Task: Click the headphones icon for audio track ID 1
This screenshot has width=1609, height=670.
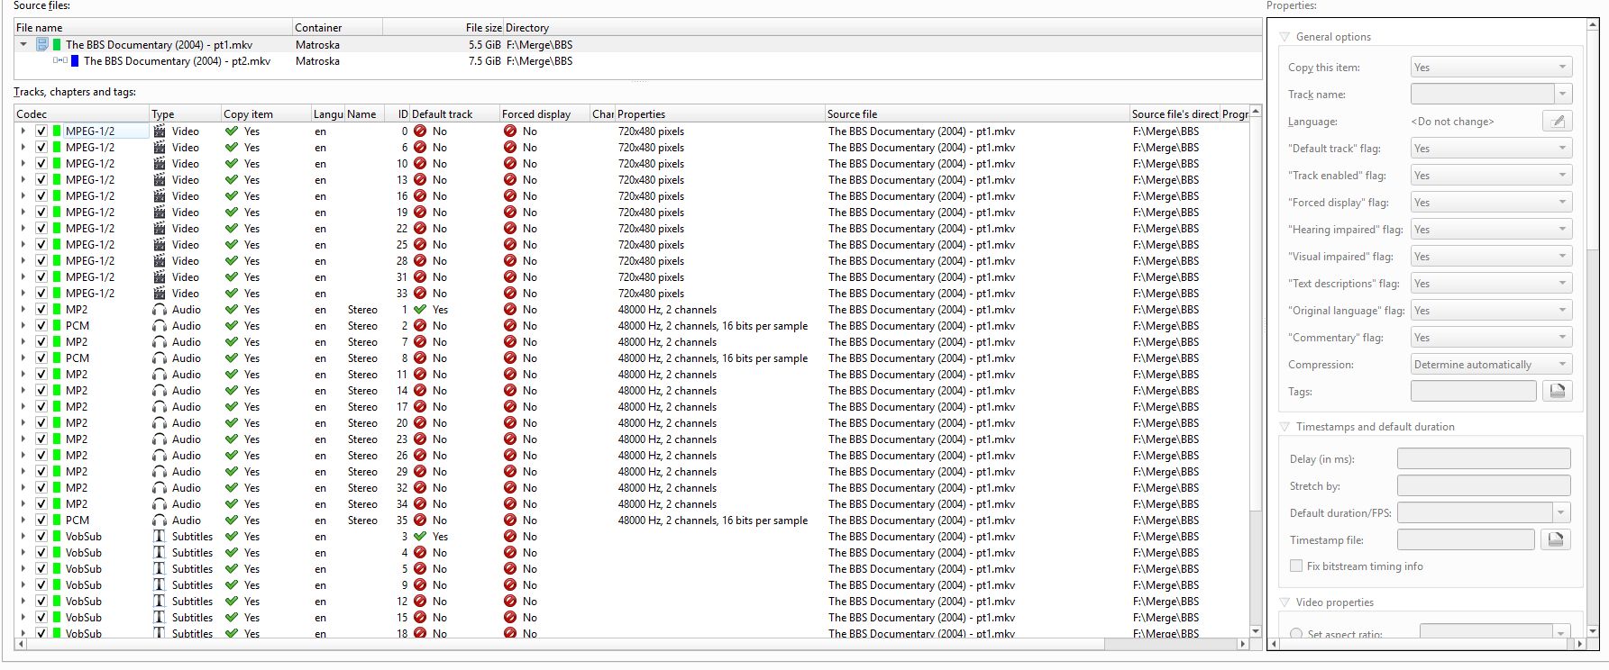Action: pos(160,310)
